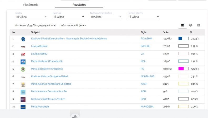
Task: Click the Lëvizja Bashkë logo
Action: point(23,47)
